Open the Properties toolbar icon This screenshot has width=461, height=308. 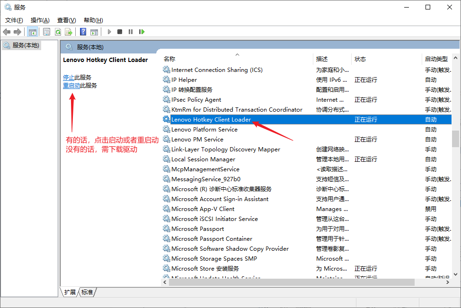point(46,32)
